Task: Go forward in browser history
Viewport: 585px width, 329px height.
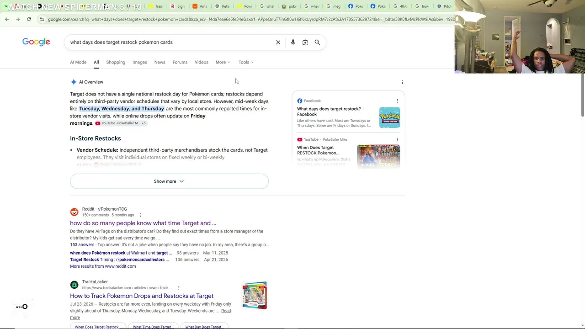Action: 18,19
